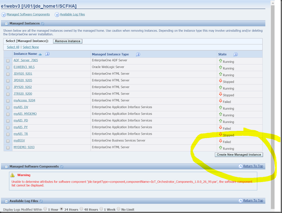Click the red Stopped arrow for JTR920_9200
The image size is (282, 213).
click(221, 94)
